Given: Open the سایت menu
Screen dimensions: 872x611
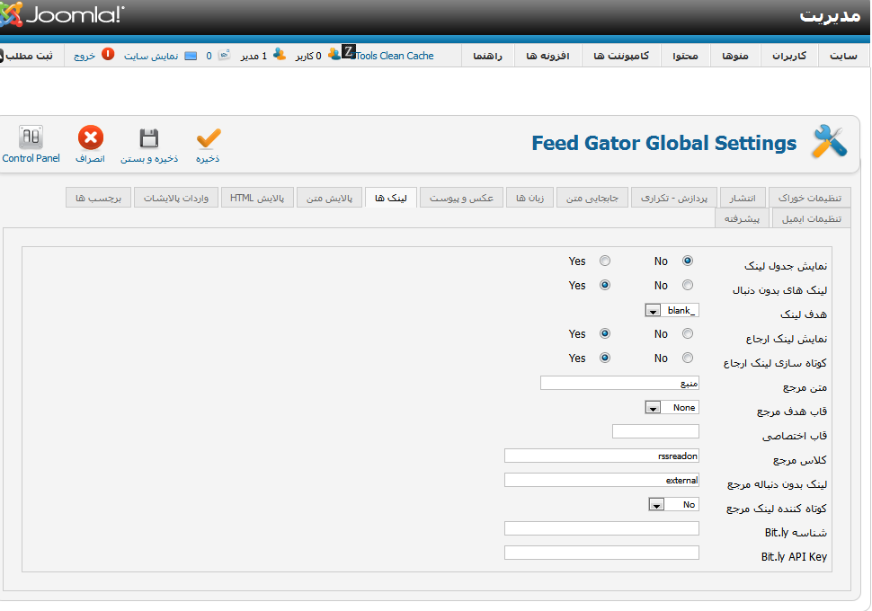Looking at the screenshot, I should pos(843,56).
